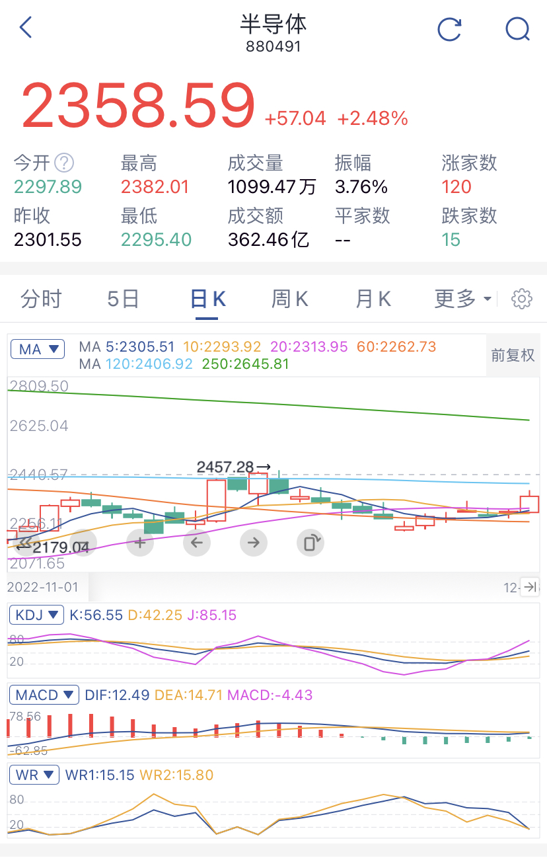Open the MACD indicator dropdown

point(45,695)
